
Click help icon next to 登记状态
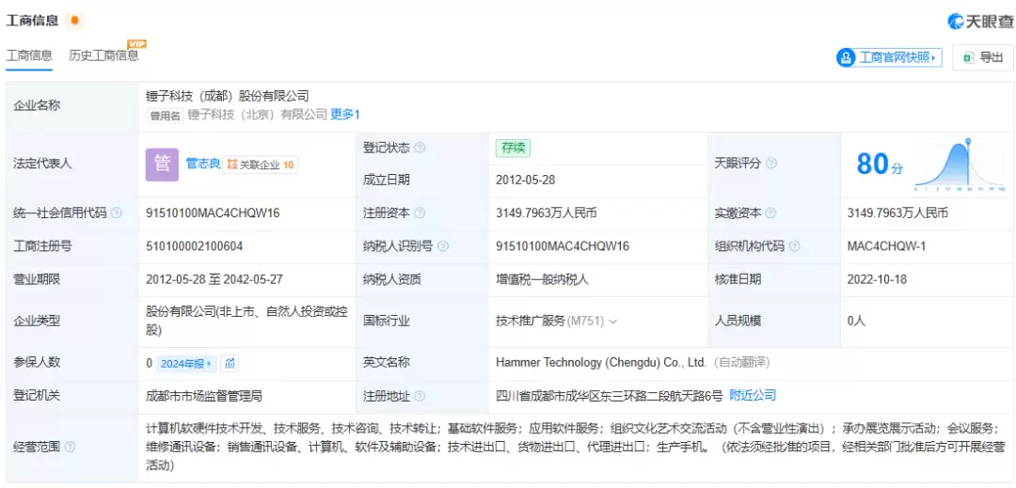click(420, 148)
